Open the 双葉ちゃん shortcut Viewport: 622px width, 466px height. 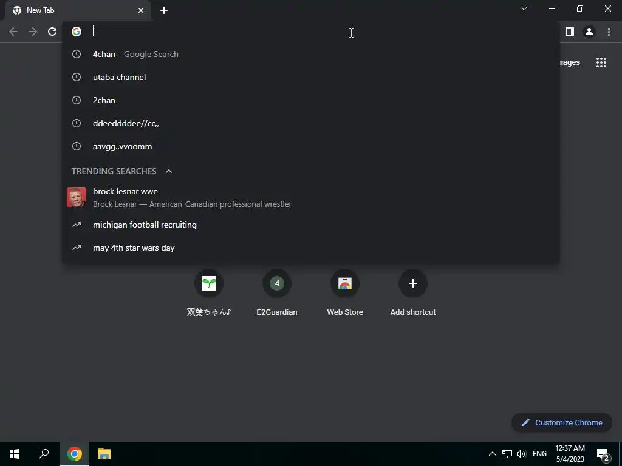pos(209,292)
